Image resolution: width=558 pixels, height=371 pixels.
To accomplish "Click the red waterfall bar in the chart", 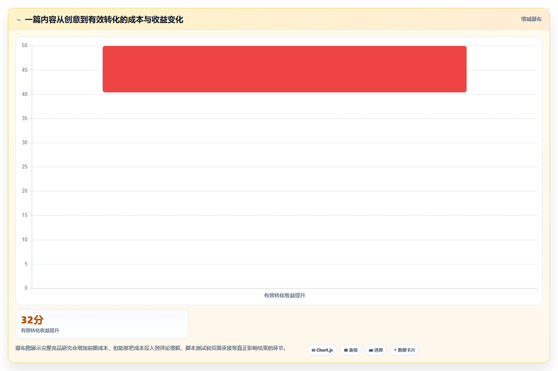I will (285, 69).
